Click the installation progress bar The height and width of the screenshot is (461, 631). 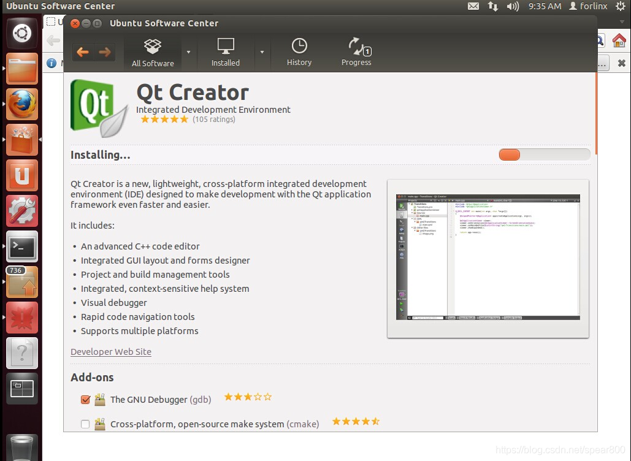pyautogui.click(x=545, y=154)
